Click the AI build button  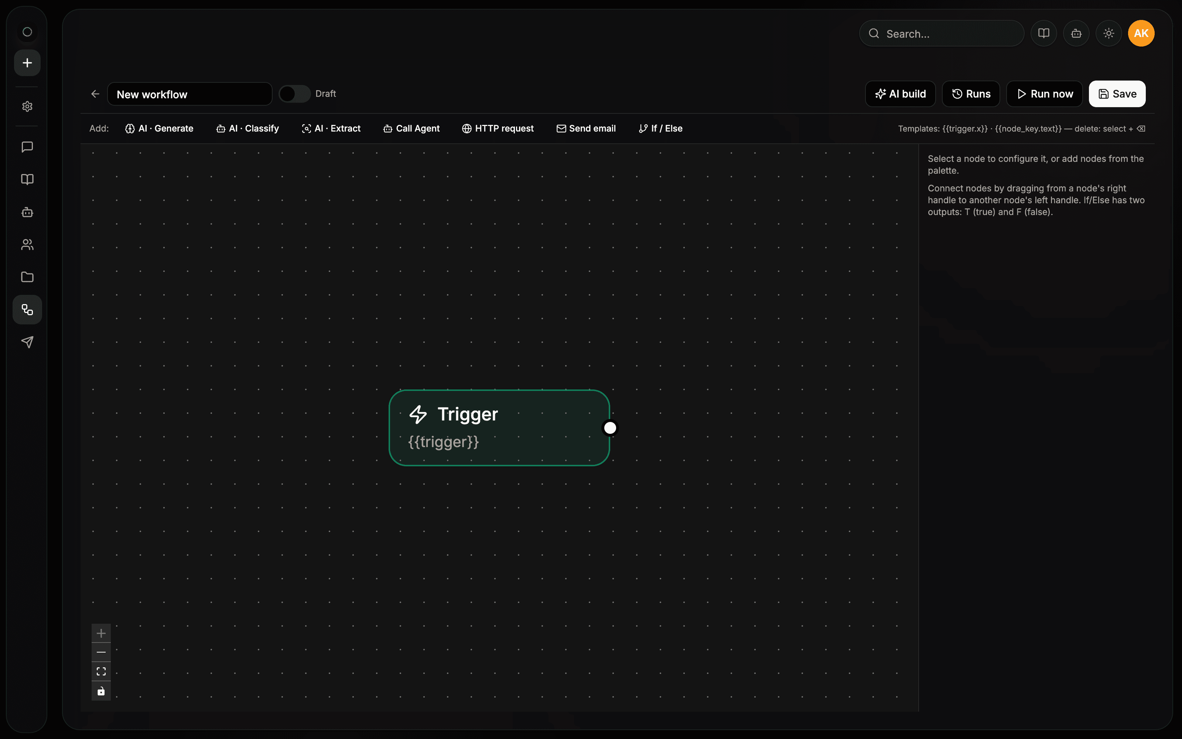click(900, 94)
